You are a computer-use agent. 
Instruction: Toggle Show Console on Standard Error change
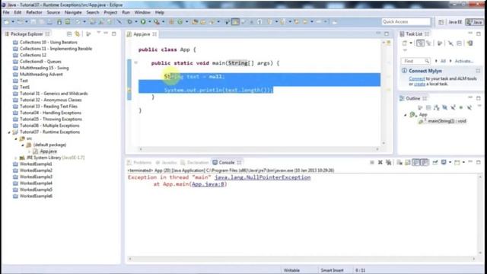point(425,162)
